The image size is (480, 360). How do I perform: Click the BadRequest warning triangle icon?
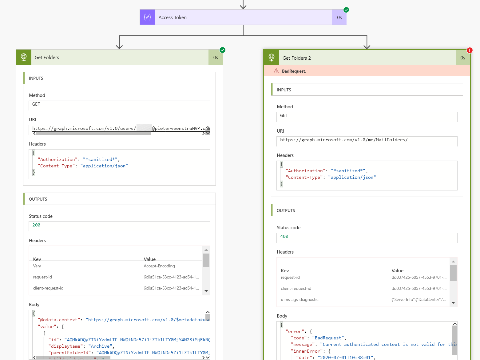(x=276, y=71)
